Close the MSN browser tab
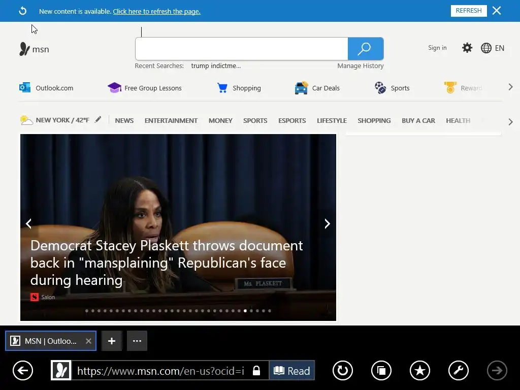Viewport: 520px width, 390px height. (88, 341)
